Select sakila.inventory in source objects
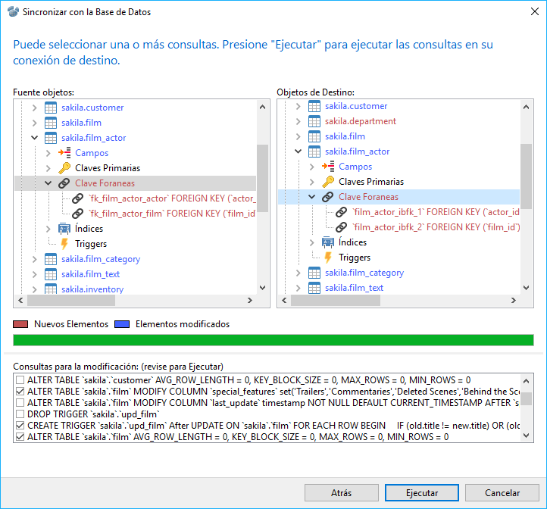 [x=92, y=289]
